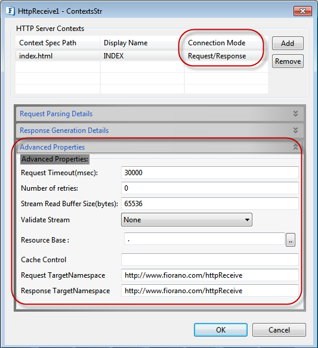Edit the INDEX display name cell
The width and height of the screenshot is (318, 348).
click(x=142, y=55)
